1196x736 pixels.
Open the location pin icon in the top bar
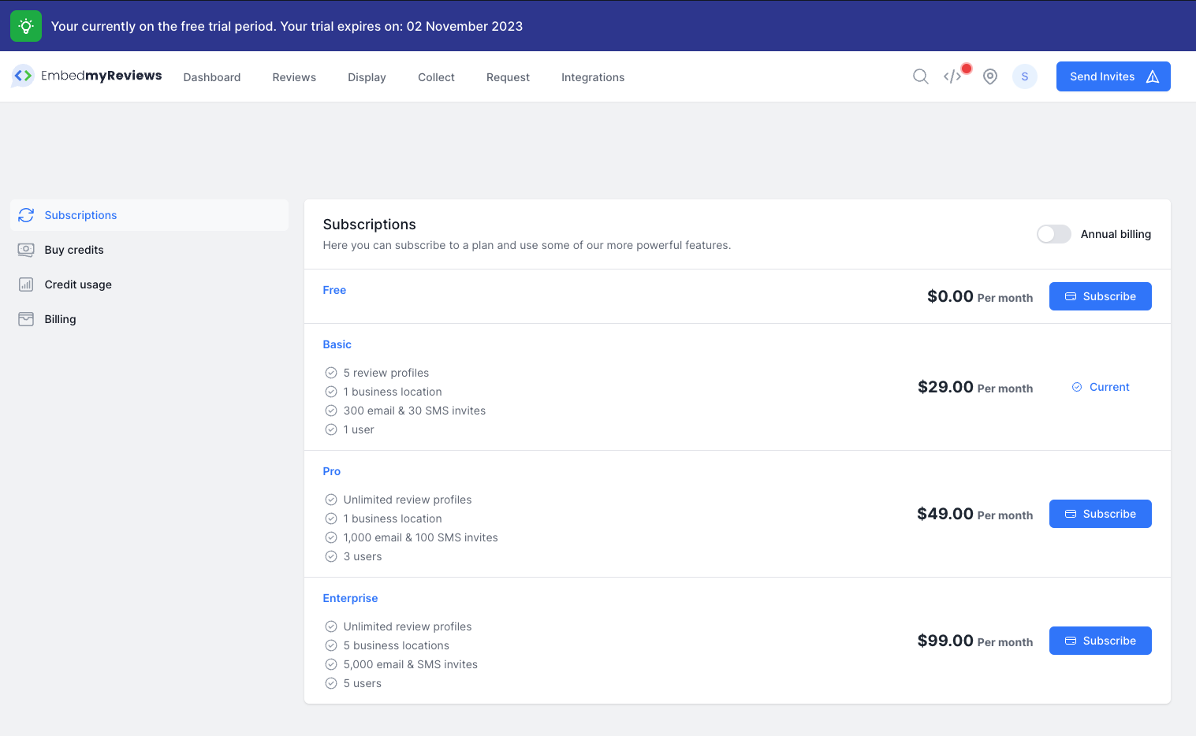pos(990,76)
